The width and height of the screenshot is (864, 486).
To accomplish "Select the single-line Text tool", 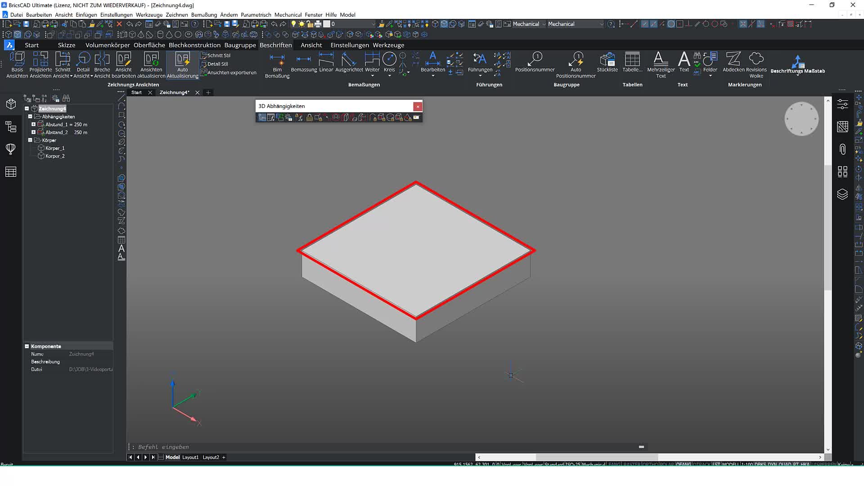I will click(x=684, y=63).
